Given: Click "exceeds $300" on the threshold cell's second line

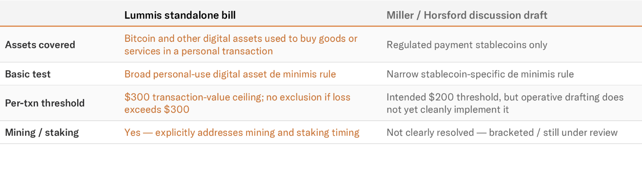Looking at the screenshot, I should pyautogui.click(x=157, y=109).
